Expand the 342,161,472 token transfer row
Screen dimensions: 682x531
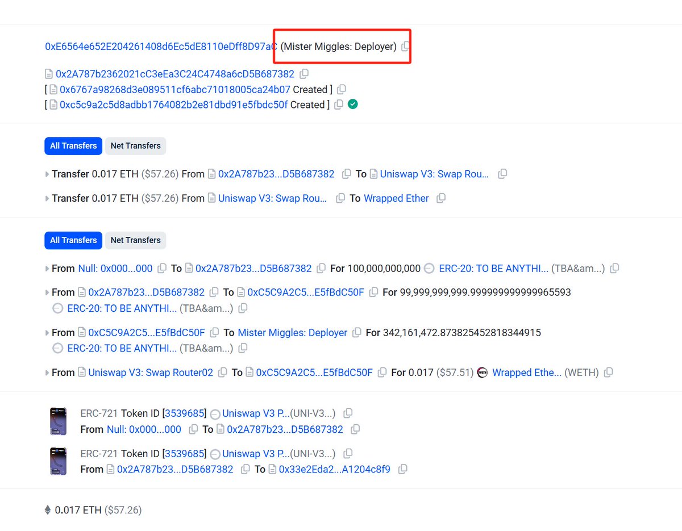point(47,333)
